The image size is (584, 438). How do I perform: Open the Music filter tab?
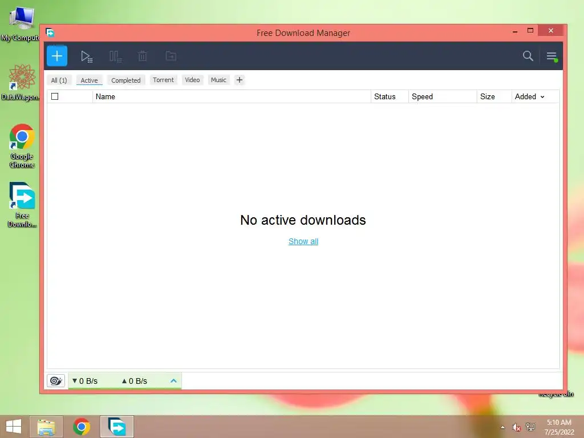(x=218, y=80)
